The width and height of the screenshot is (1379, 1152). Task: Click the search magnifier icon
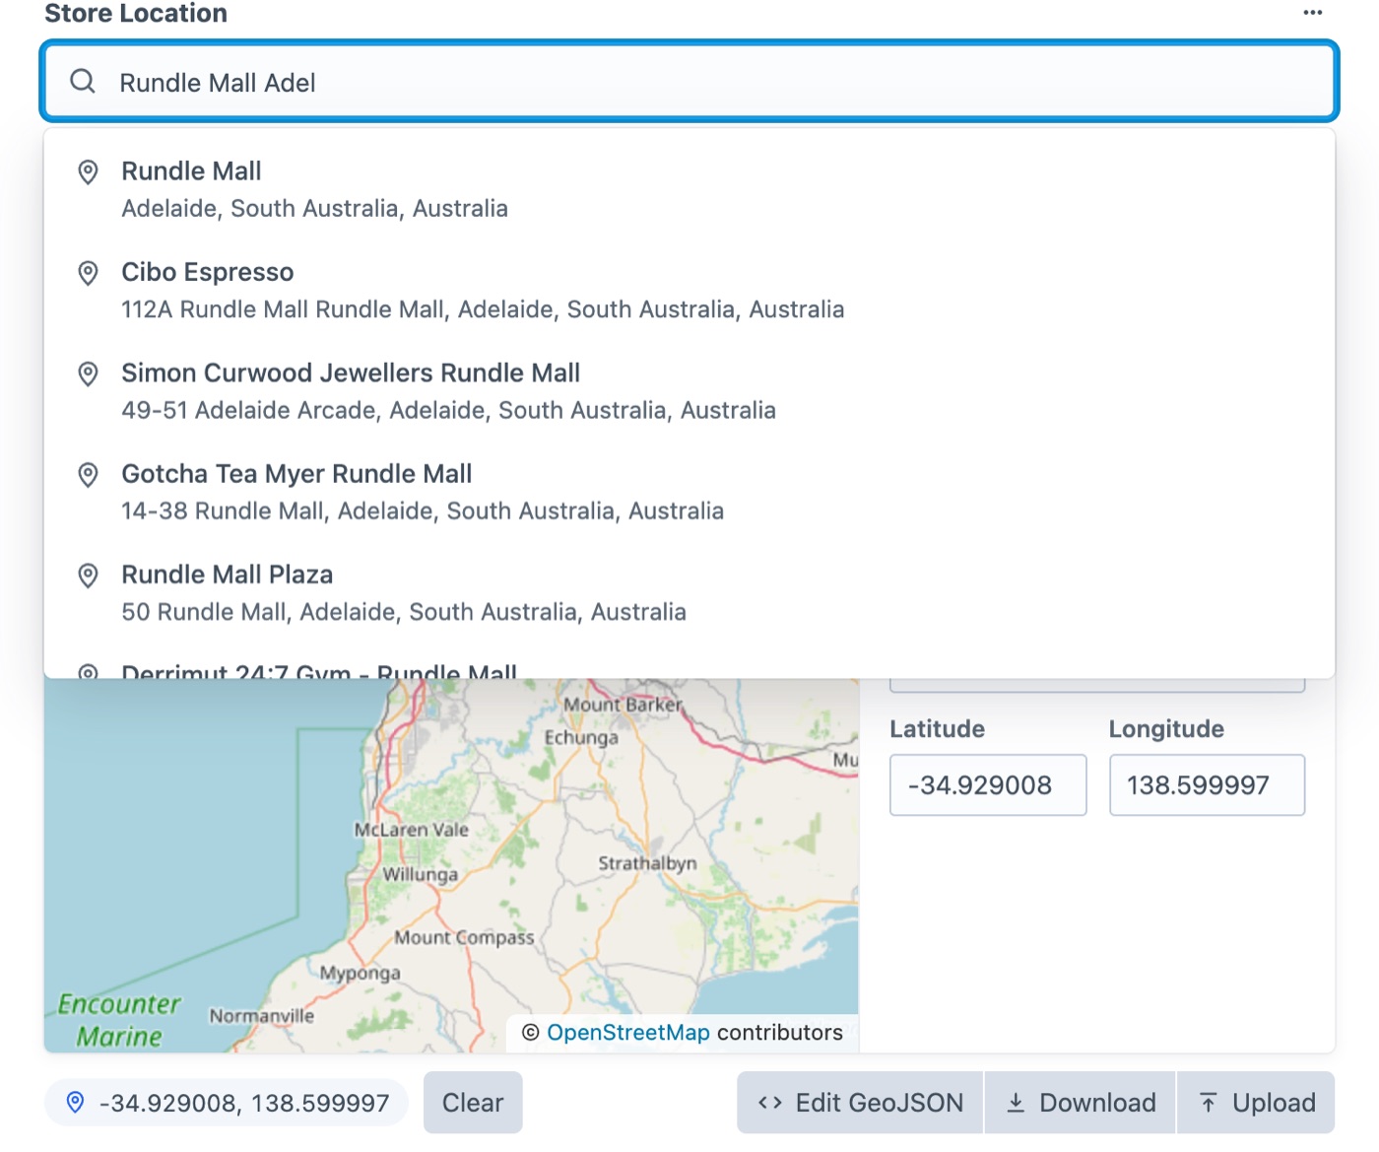point(83,82)
